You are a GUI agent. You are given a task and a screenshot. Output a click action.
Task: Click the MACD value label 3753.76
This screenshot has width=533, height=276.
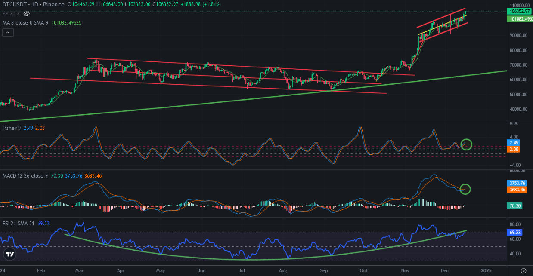click(x=518, y=183)
